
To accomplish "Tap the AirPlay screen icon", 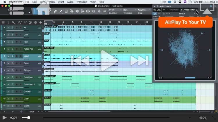I will [207, 8].
